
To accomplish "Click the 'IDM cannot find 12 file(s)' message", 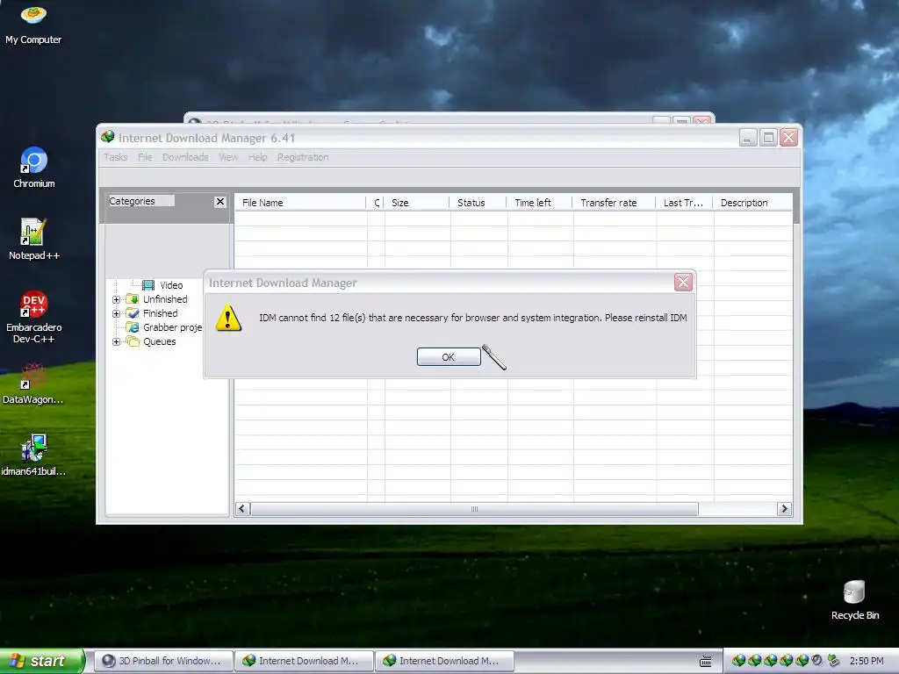I will click(x=472, y=318).
